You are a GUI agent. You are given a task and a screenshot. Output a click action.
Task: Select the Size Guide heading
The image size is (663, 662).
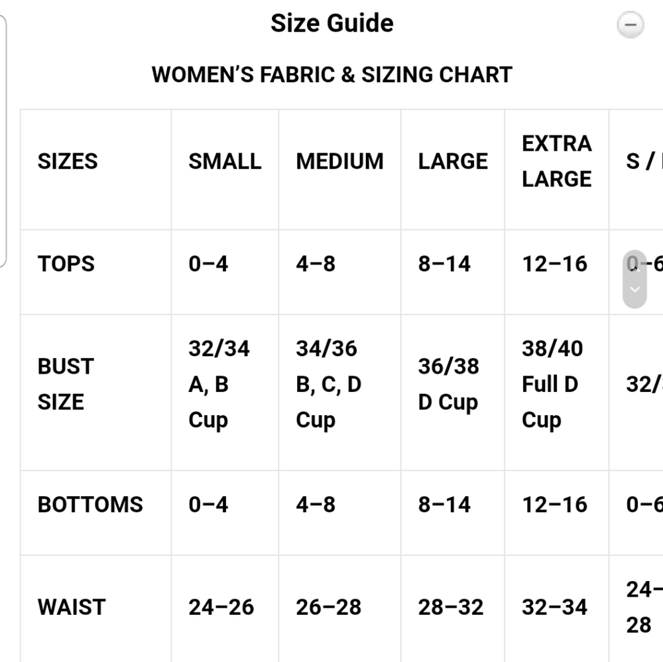pos(332,23)
